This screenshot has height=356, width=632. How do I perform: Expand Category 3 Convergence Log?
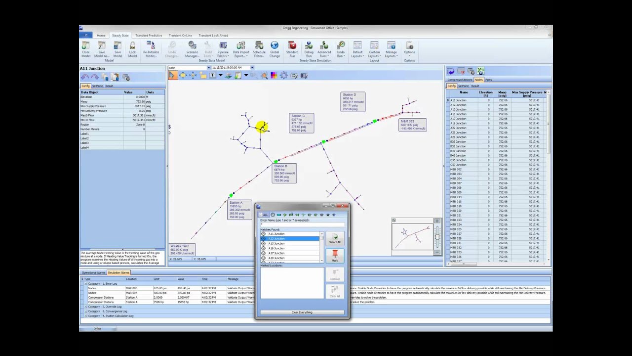[x=85, y=311]
